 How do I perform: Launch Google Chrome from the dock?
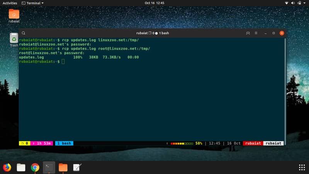(35, 167)
